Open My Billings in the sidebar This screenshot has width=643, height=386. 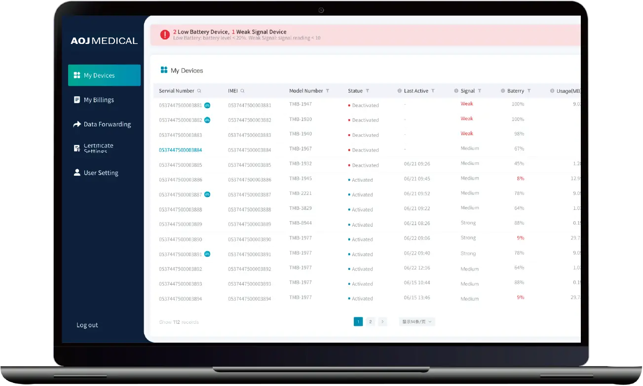99,100
